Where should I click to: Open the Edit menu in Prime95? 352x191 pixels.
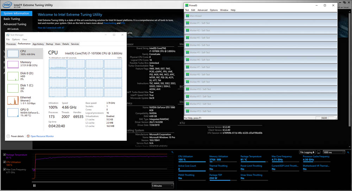tap(193, 10)
